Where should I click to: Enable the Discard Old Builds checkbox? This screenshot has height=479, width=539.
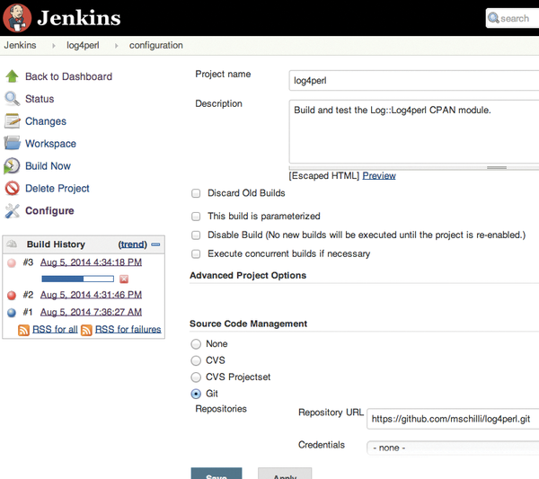pos(196,193)
